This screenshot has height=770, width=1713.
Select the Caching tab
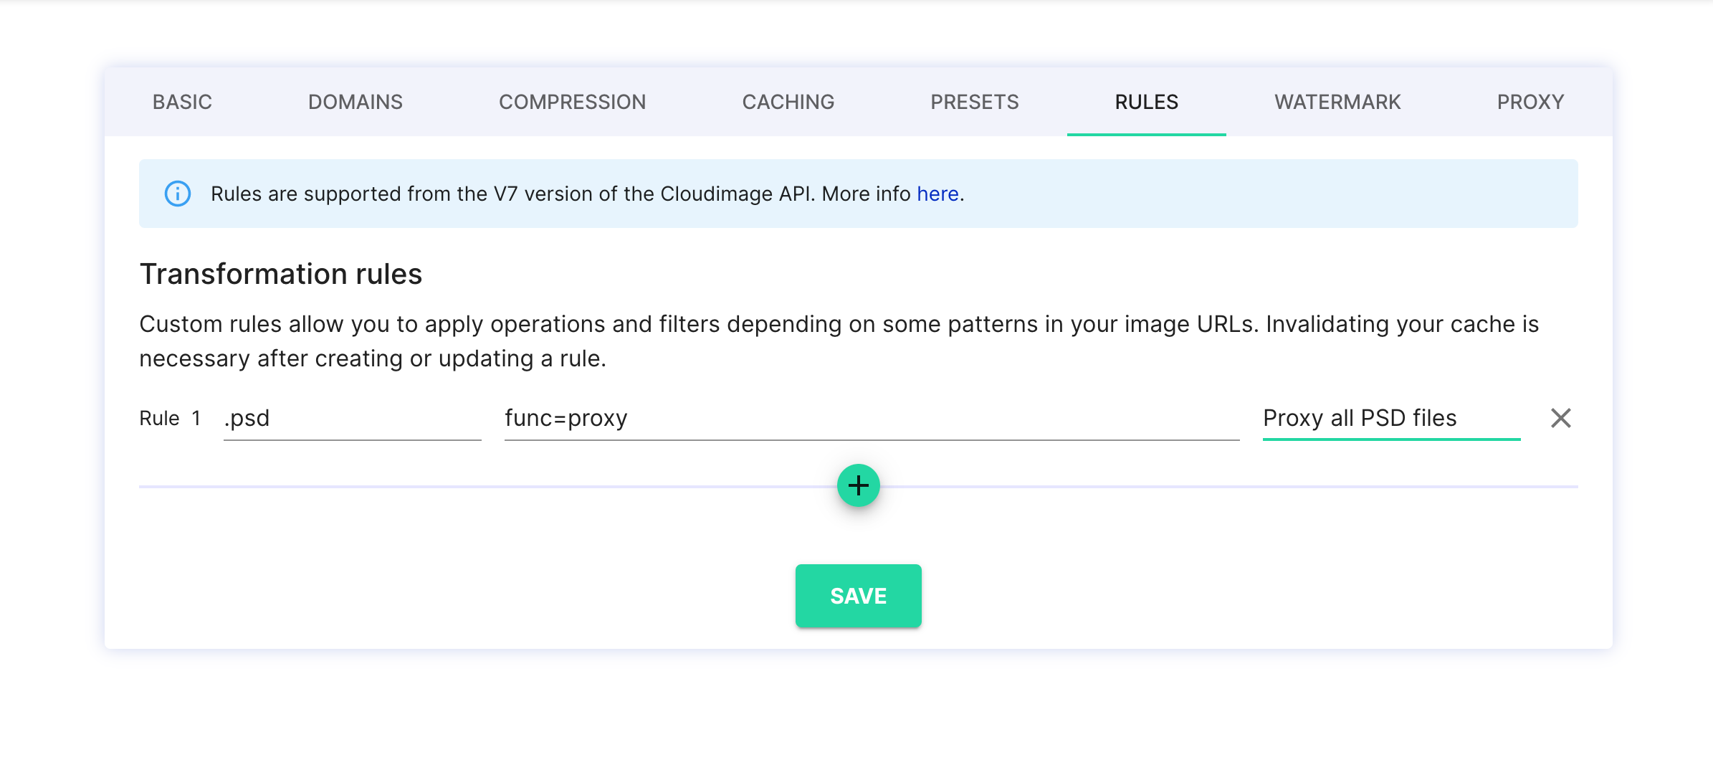pyautogui.click(x=788, y=102)
